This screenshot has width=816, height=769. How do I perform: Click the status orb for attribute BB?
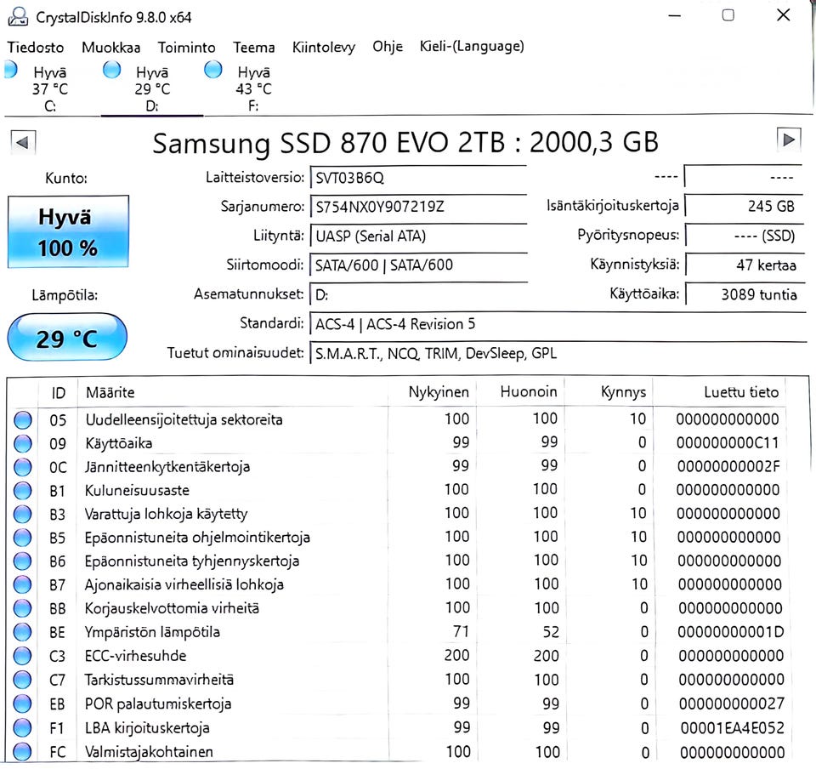pos(22,608)
